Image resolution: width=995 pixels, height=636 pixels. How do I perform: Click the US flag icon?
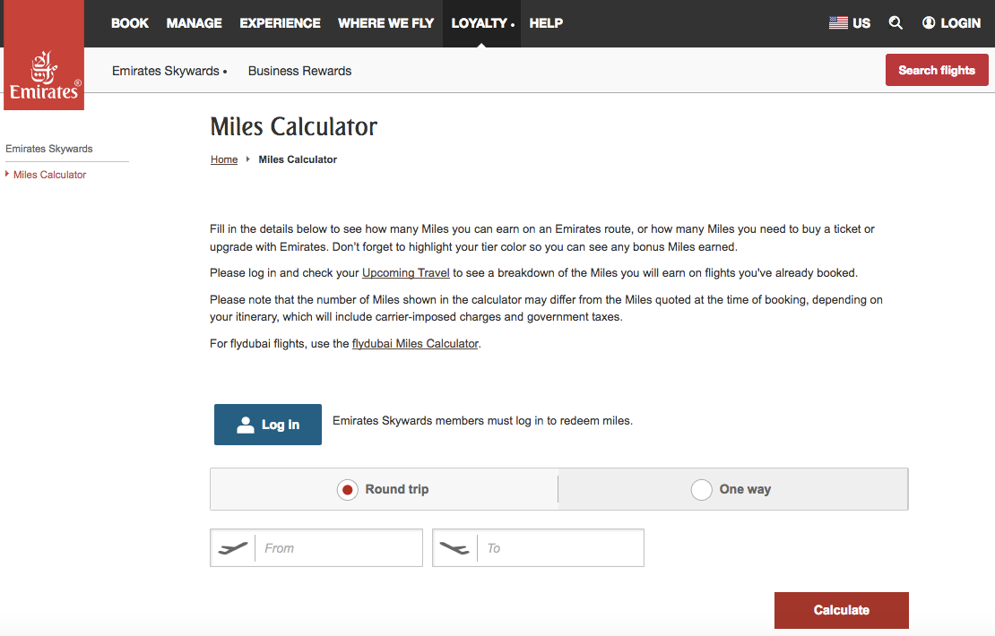(838, 23)
